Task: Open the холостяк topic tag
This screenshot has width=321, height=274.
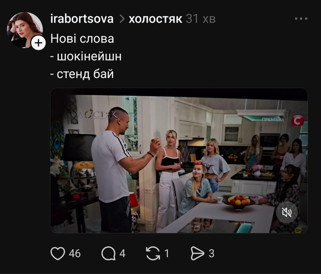Action: (155, 19)
